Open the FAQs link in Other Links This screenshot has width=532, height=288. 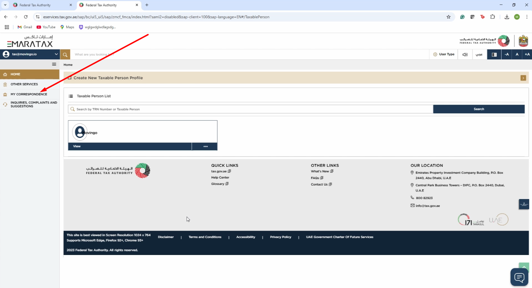[315, 178]
